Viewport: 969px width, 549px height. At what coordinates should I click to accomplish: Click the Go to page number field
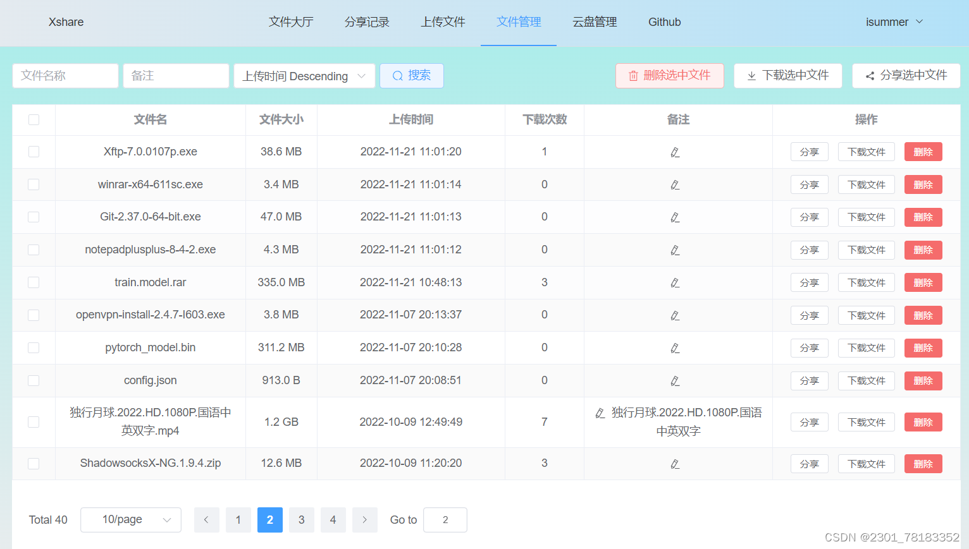[445, 520]
